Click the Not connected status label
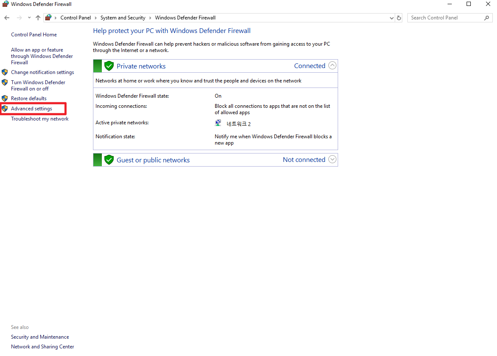The width and height of the screenshot is (497, 356). click(x=304, y=160)
